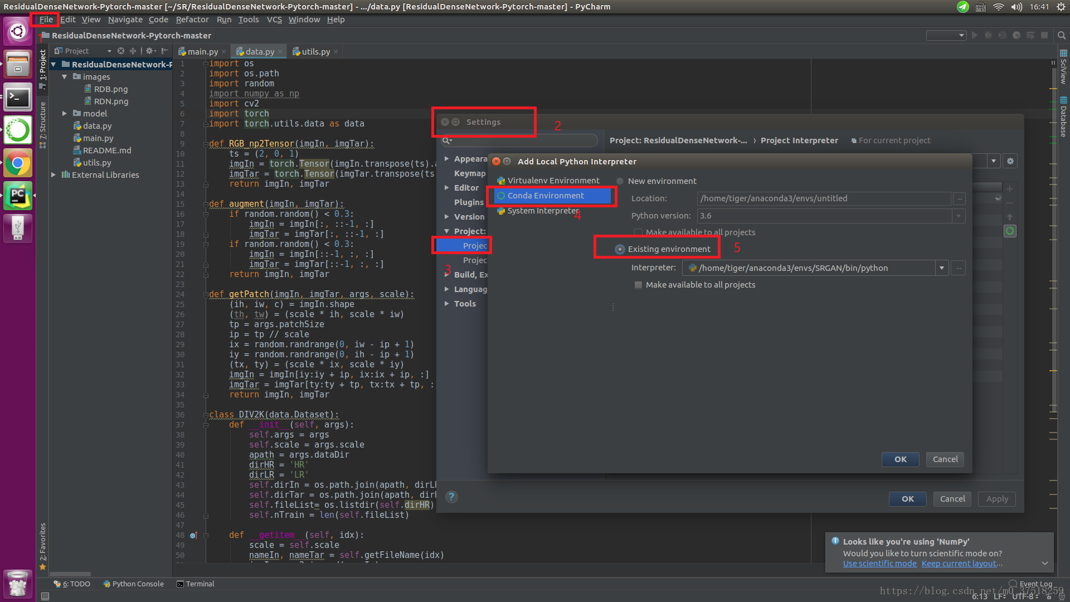Open the Terminal app in the dock
Image resolution: width=1070 pixels, height=602 pixels.
[x=18, y=98]
